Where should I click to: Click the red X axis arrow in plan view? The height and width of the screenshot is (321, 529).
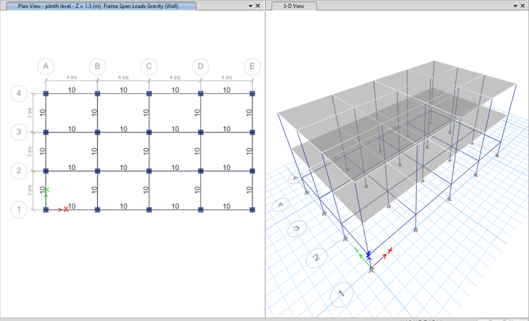[59, 210]
